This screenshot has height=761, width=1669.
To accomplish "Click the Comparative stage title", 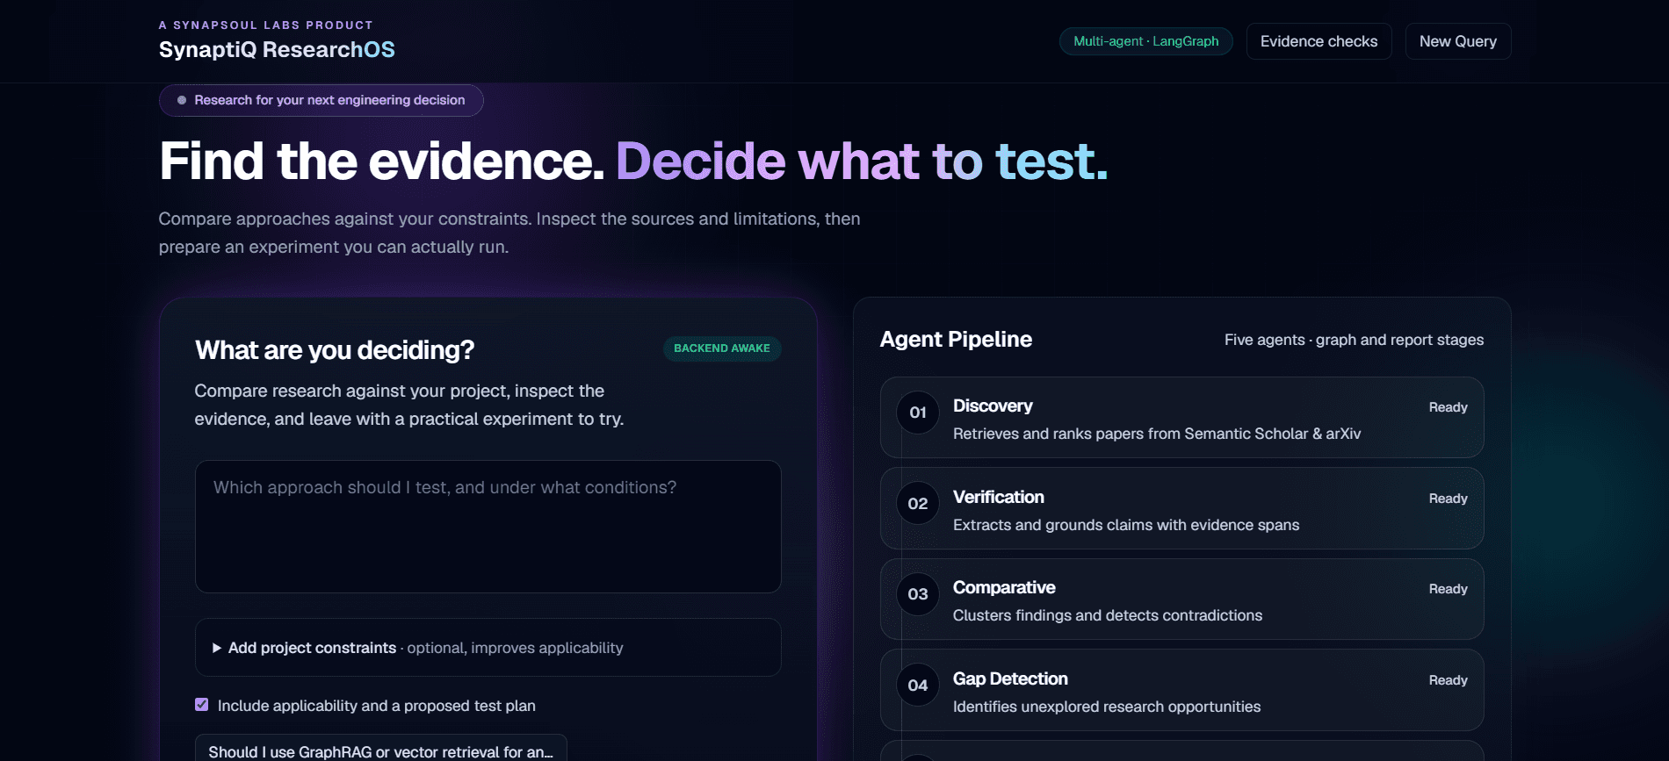I will pyautogui.click(x=1004, y=587).
